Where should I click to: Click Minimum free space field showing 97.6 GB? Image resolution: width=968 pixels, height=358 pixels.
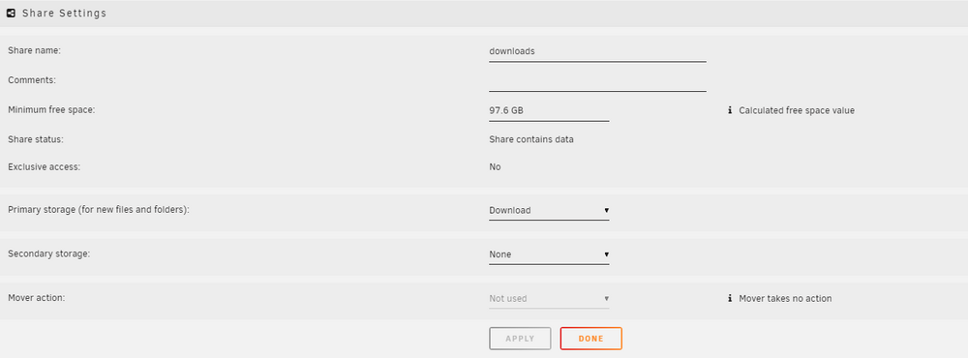click(x=549, y=111)
